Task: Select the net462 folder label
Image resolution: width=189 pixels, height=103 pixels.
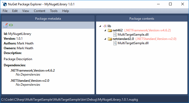Action: (117, 30)
